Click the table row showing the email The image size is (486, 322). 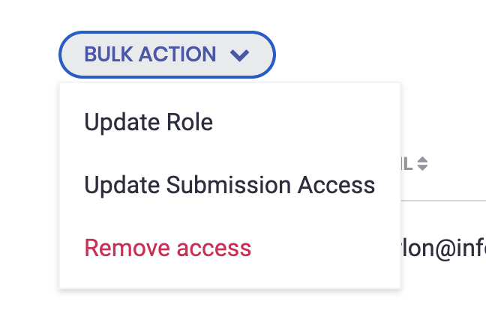tap(443, 248)
